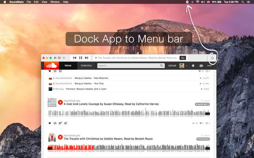This screenshot has height=158, width=254.
Task: Click the Go button next to track title
Action: [183, 58]
